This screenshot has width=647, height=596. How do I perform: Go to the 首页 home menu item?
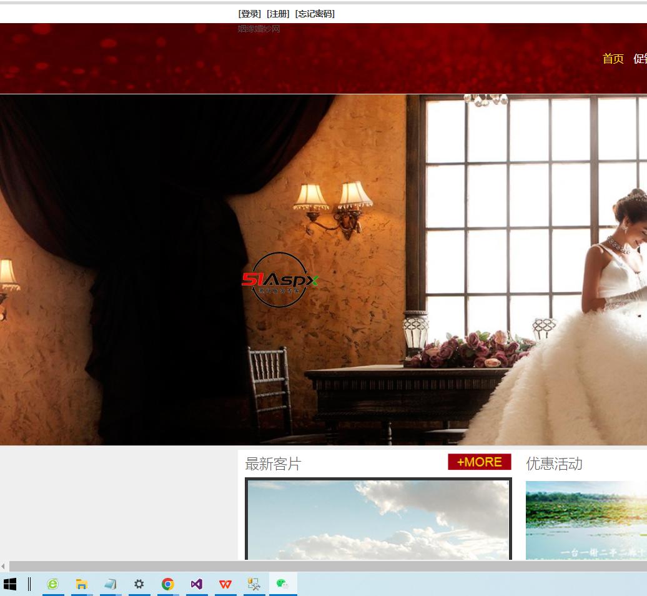pyautogui.click(x=613, y=59)
